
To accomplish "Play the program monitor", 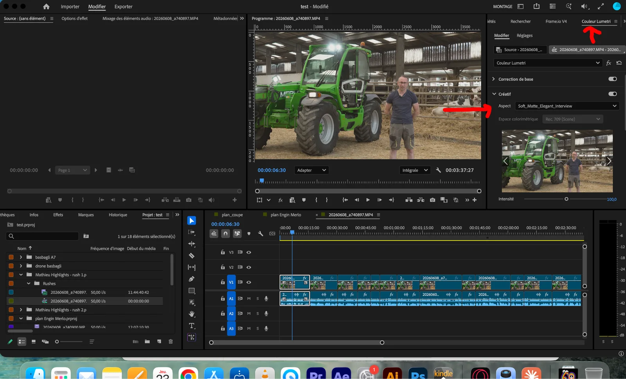I will [368, 200].
